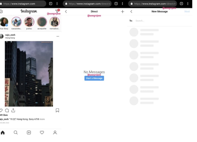Open new post plus tab in bottom navigation
Viewport: 197px width, 142px height.
29,132
